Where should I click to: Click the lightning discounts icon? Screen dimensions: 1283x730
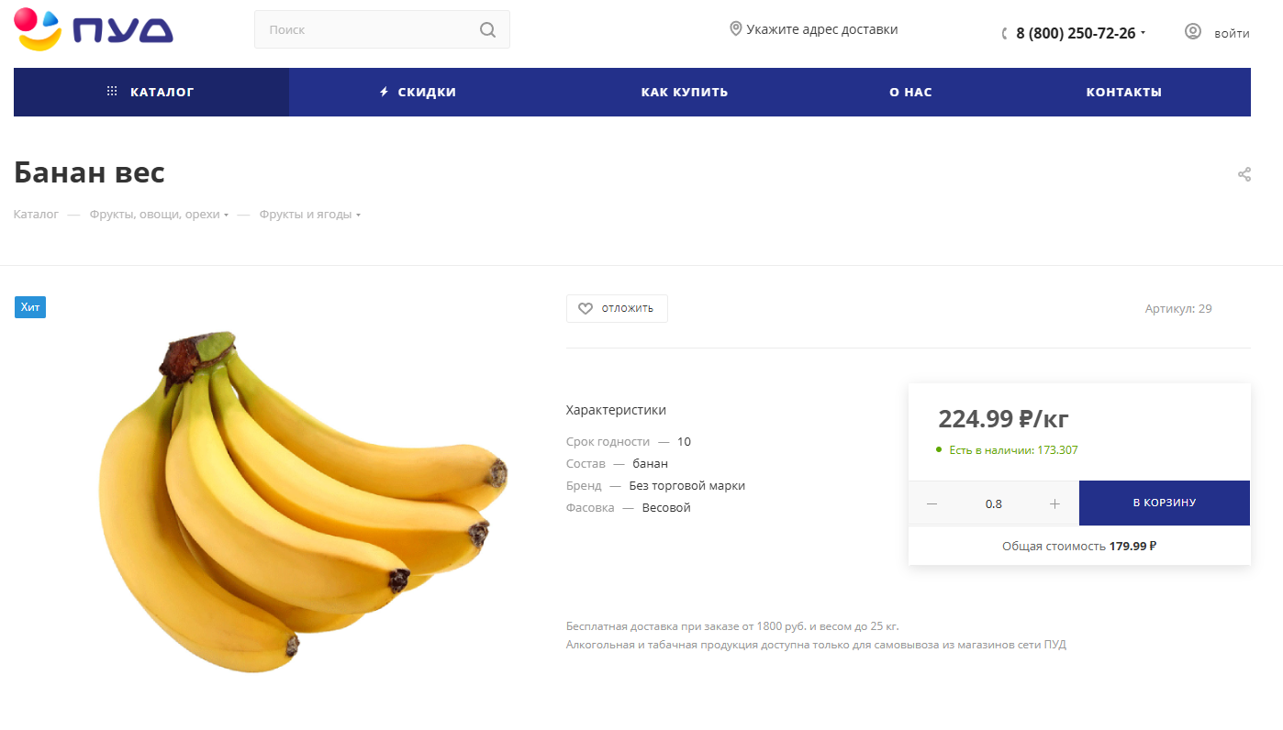coord(385,92)
